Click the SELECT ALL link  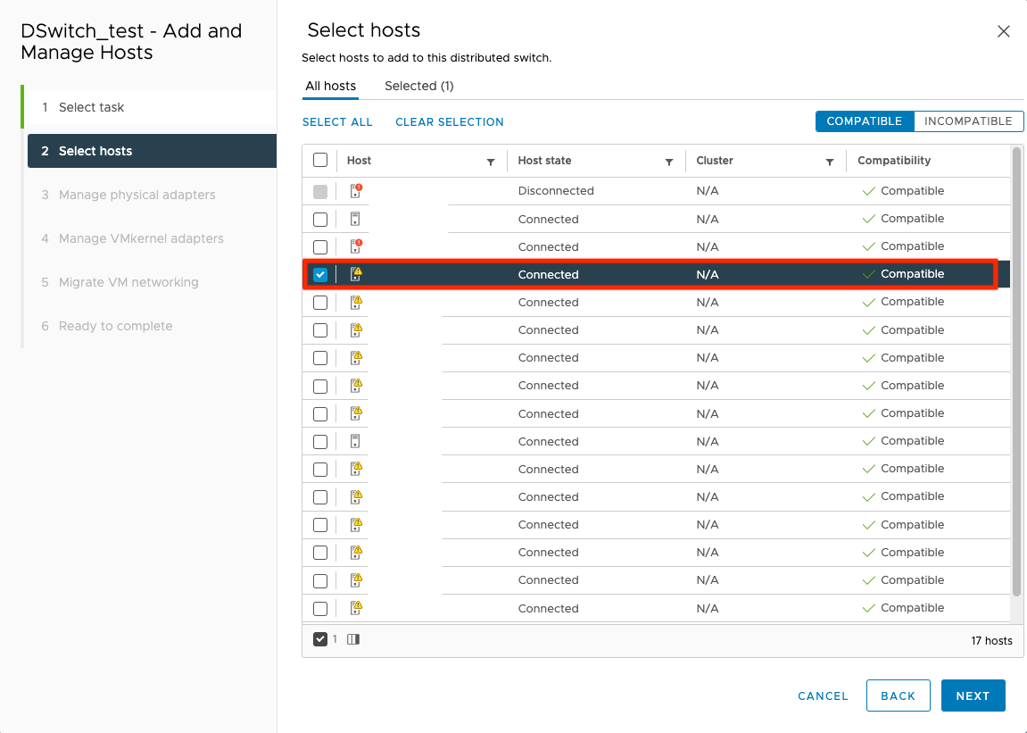(x=337, y=121)
